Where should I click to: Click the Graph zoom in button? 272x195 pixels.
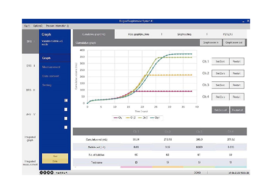(x=211, y=43)
